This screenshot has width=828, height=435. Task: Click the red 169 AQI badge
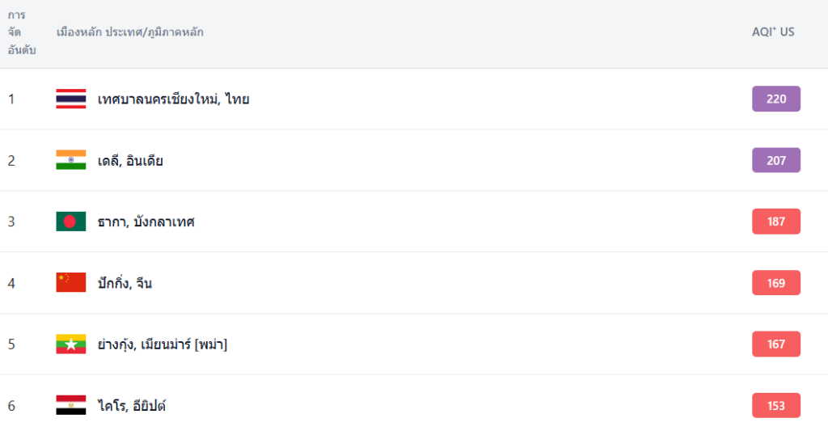coord(776,282)
